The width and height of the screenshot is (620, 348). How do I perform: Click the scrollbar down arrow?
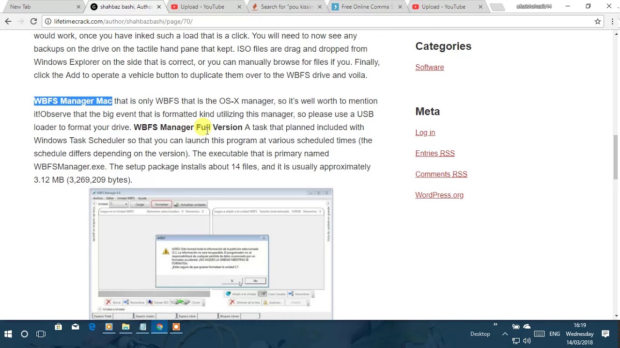click(x=616, y=316)
